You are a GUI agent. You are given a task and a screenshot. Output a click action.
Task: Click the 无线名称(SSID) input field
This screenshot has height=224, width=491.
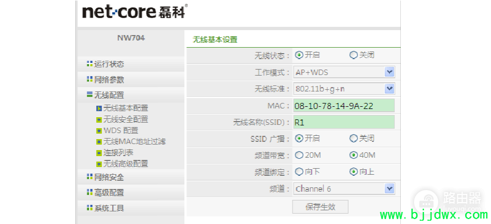[x=344, y=122]
